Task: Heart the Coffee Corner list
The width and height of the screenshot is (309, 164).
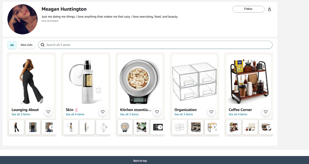Action: pyautogui.click(x=266, y=112)
